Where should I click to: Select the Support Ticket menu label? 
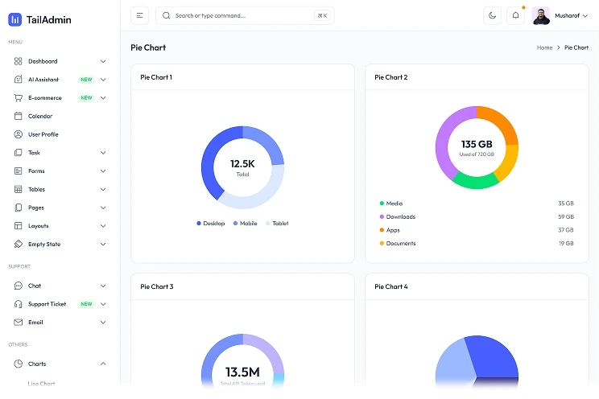(x=47, y=304)
